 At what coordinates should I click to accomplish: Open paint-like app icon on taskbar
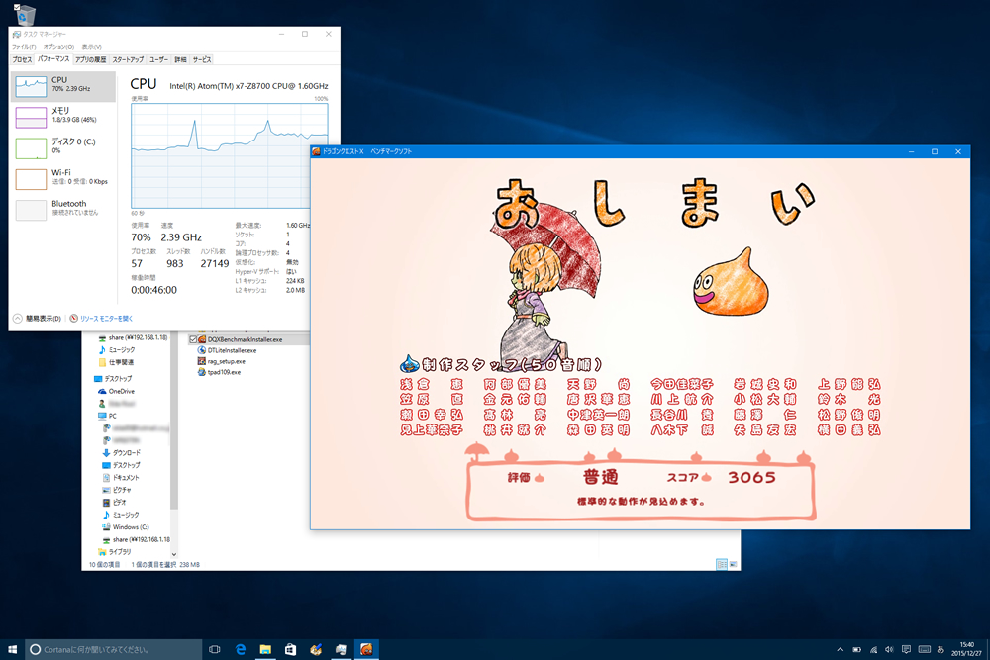317,649
